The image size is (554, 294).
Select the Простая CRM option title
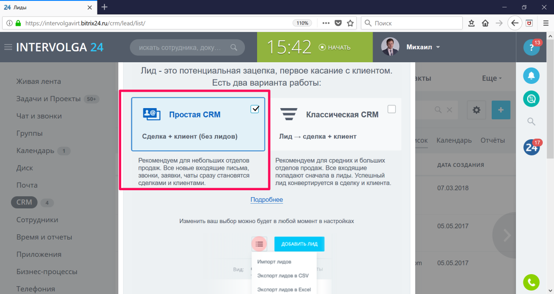pos(195,115)
